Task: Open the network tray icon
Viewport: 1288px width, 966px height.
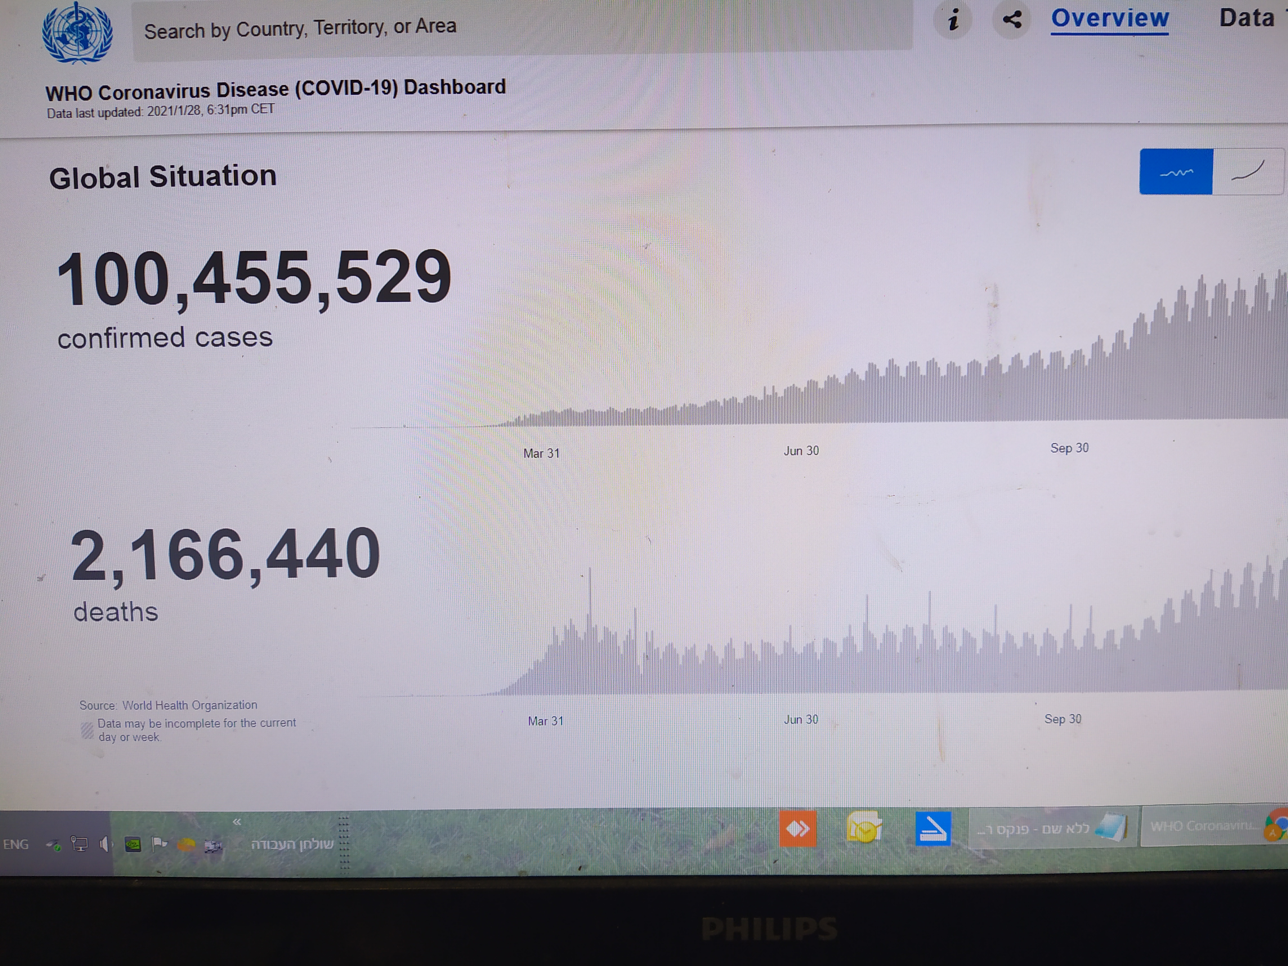Action: [x=79, y=844]
